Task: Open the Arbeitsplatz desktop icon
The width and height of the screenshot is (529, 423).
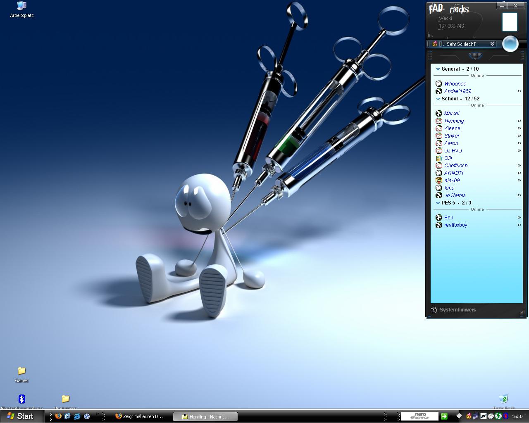Action: coord(21,10)
